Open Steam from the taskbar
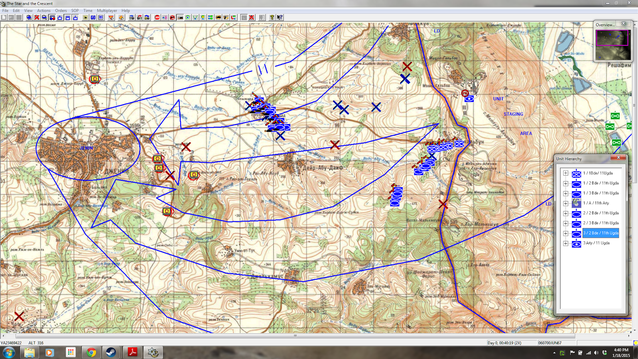The width and height of the screenshot is (638, 359). (x=111, y=352)
